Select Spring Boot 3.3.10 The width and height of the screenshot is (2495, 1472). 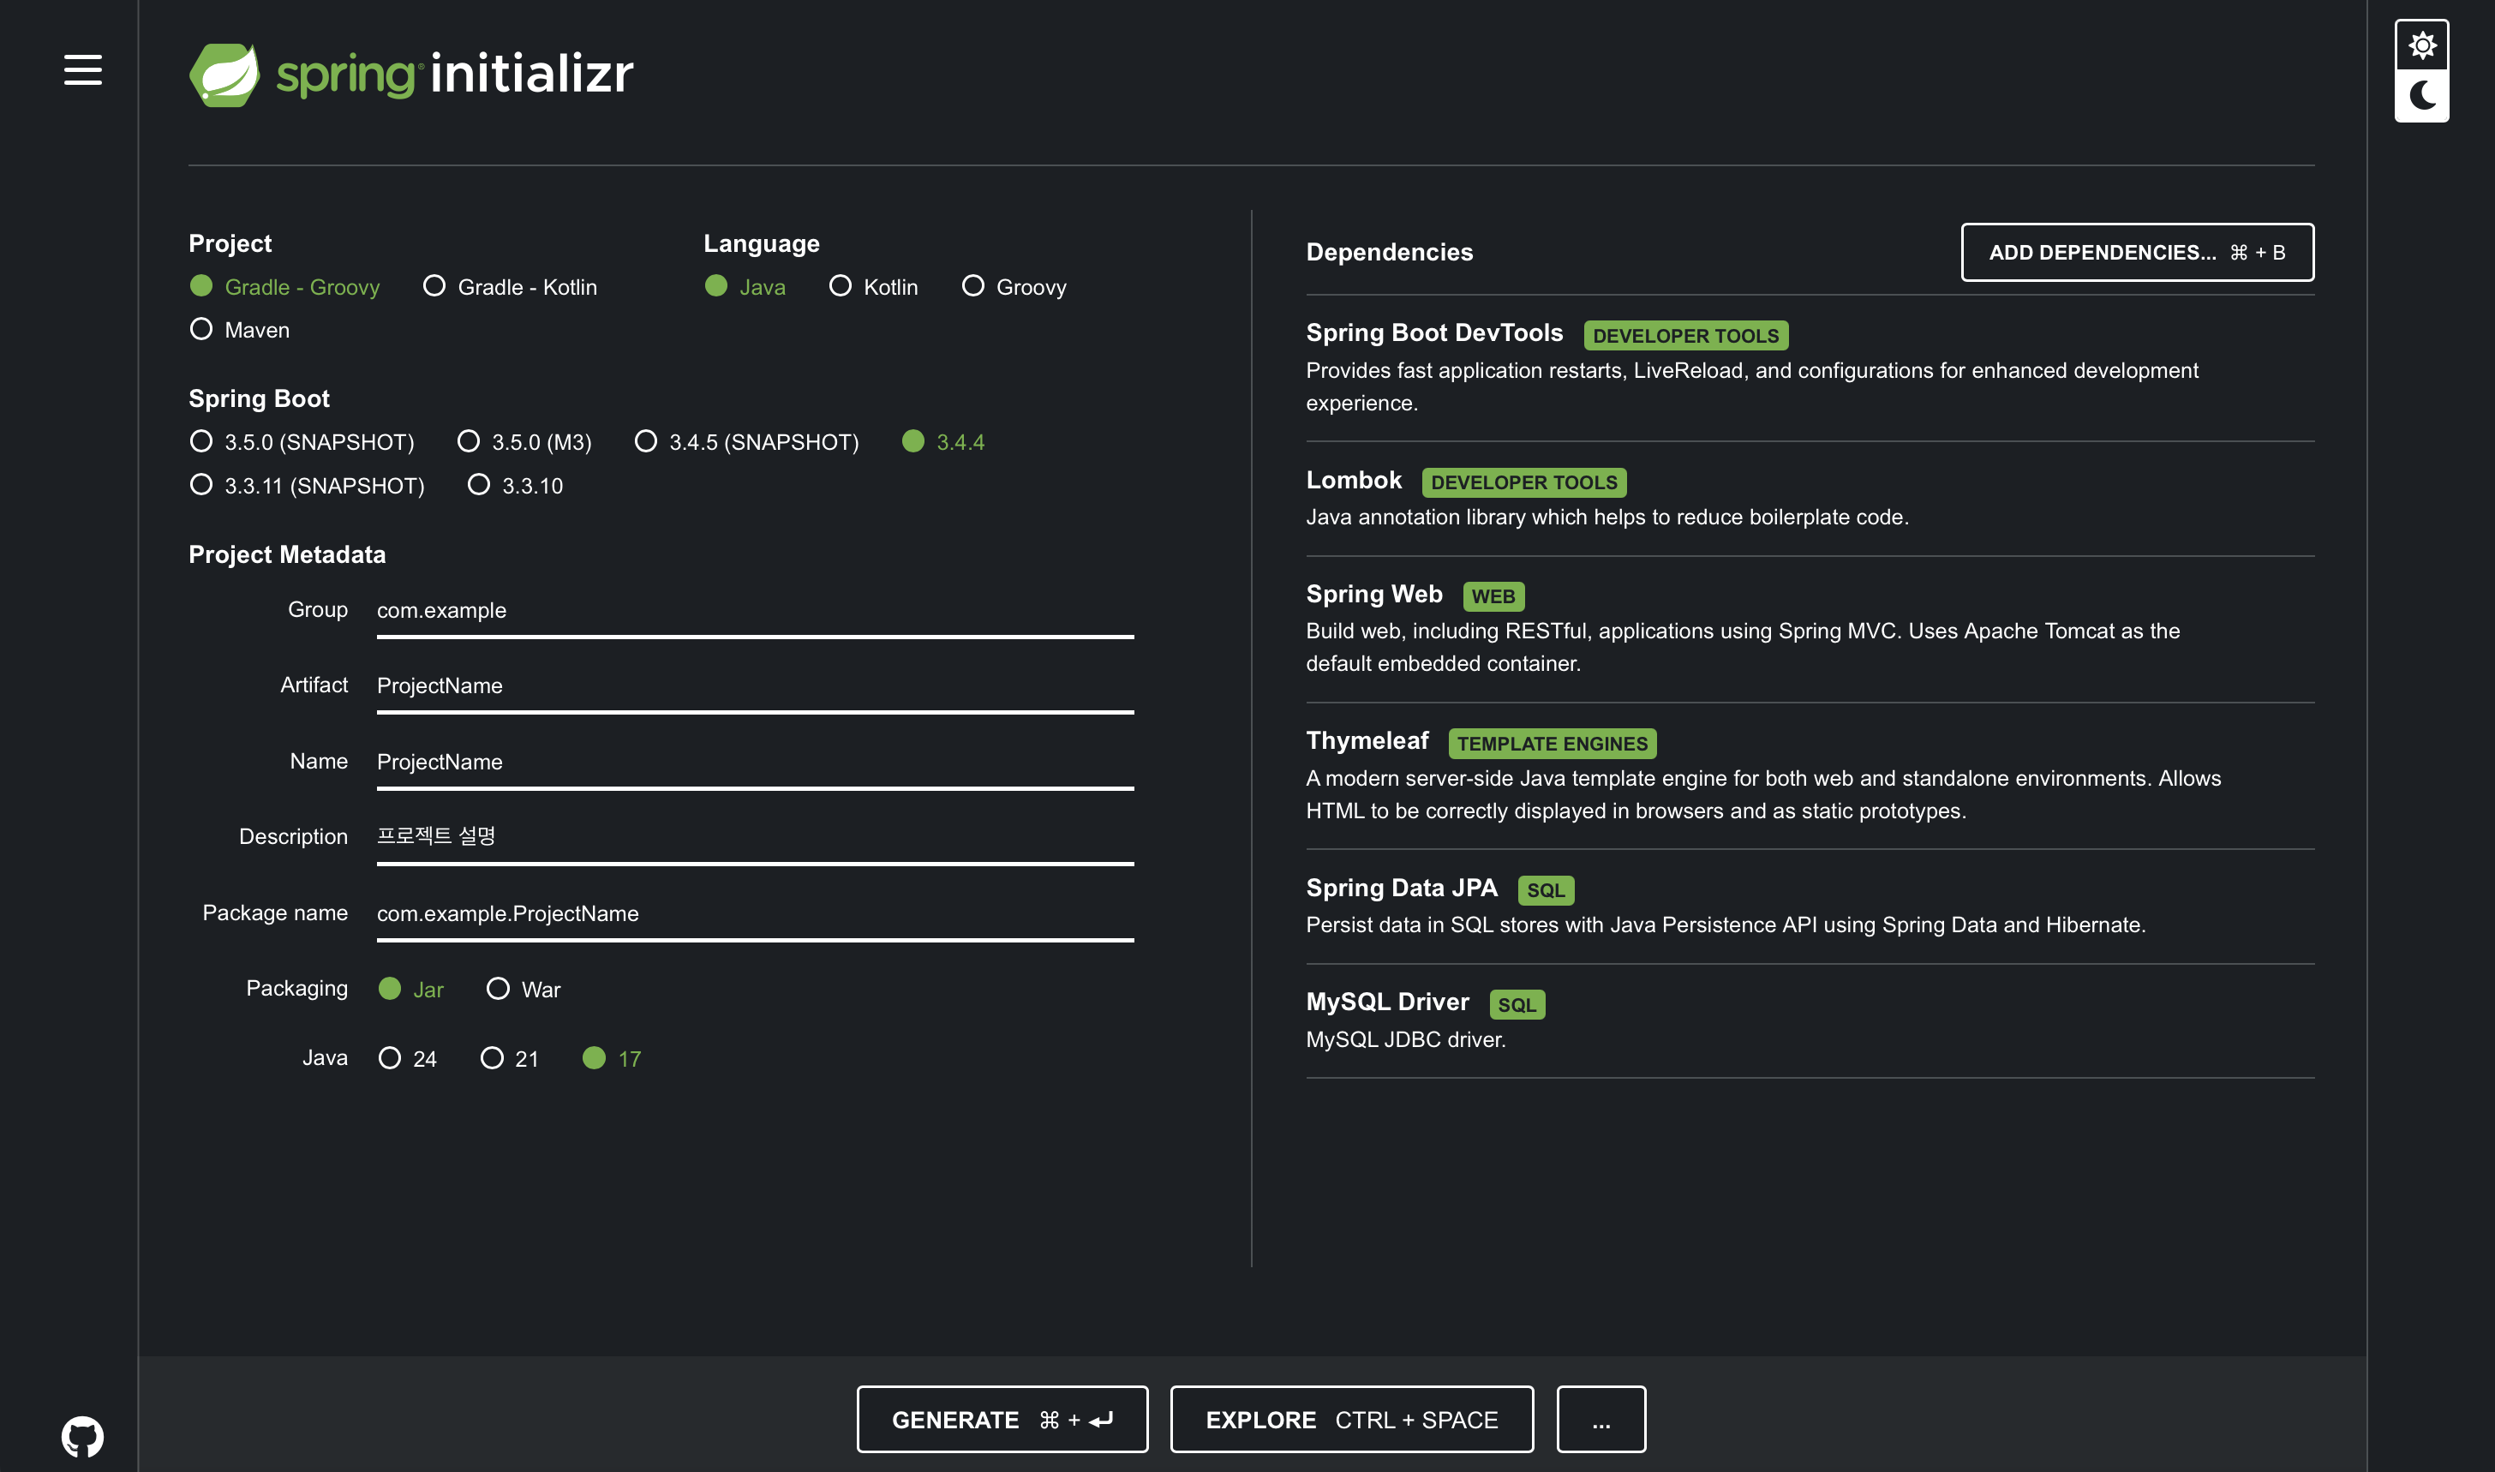(x=515, y=485)
